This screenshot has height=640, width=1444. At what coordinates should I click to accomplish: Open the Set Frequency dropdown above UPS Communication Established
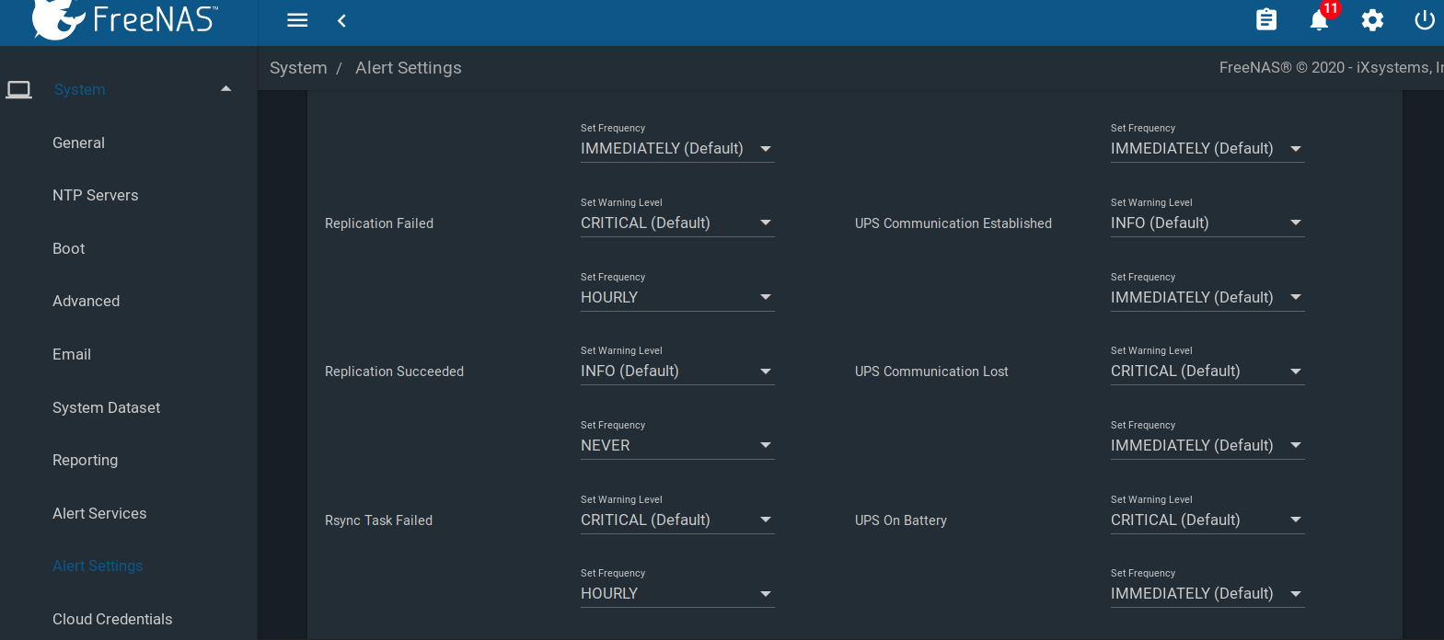pyautogui.click(x=1207, y=148)
